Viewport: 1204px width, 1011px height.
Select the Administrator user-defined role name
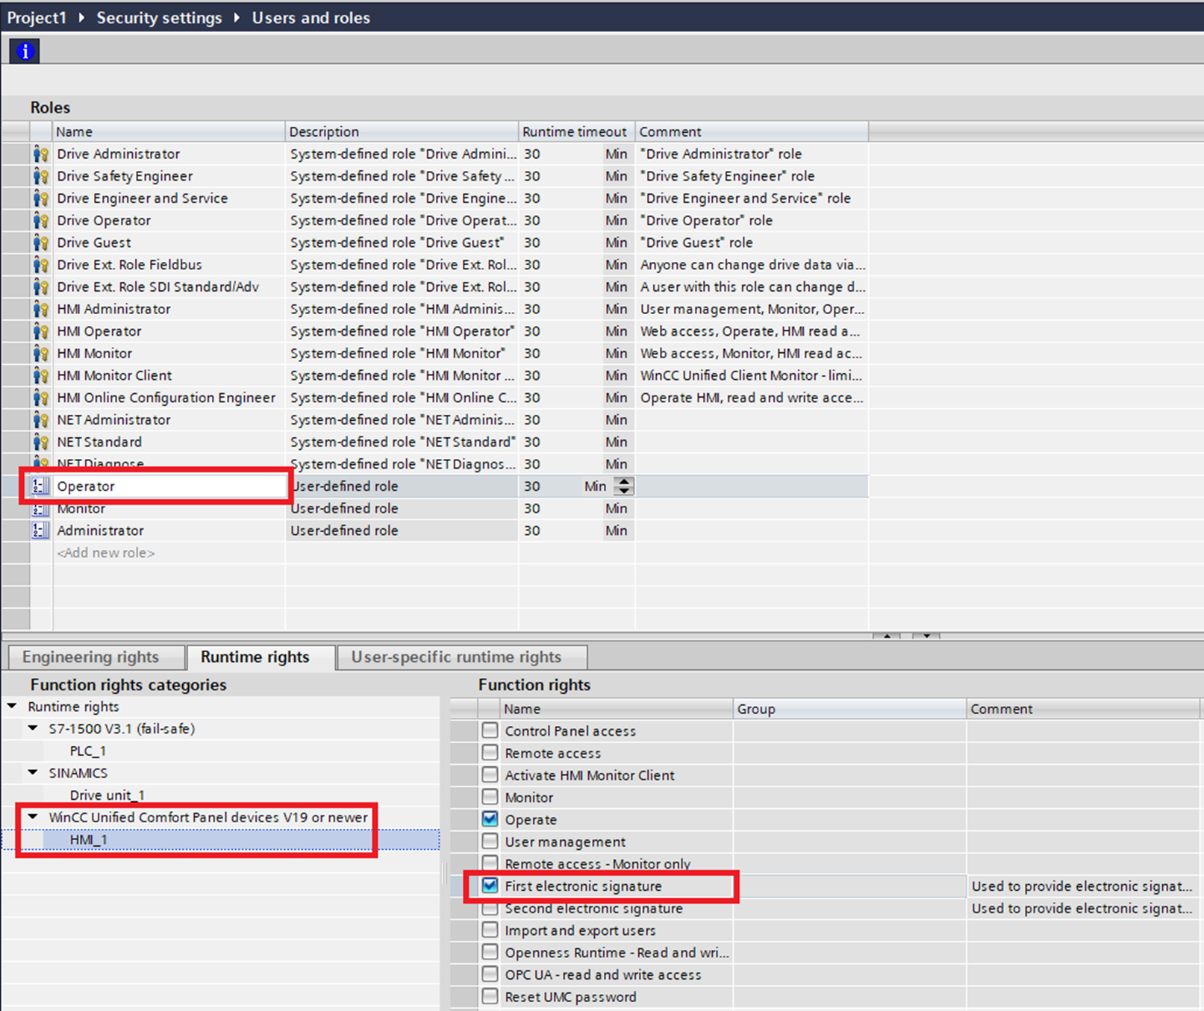(x=100, y=530)
